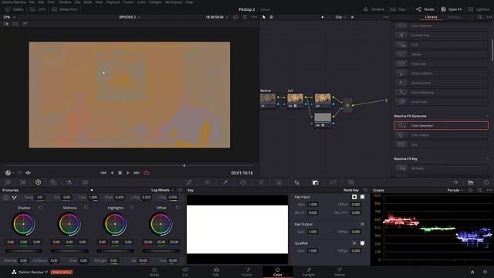494x278 pixels.
Task: Open the Blur palette
Action: click(297, 182)
